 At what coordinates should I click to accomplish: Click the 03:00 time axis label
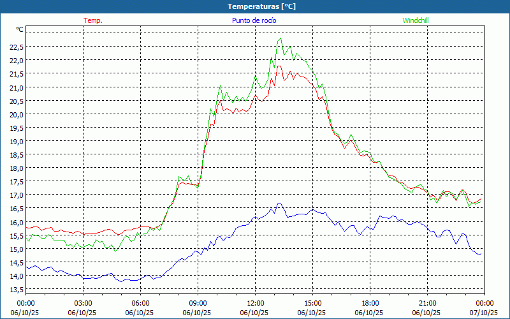(84, 303)
